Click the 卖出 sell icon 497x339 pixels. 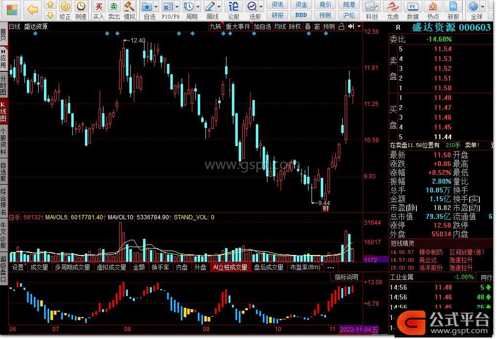tap(114, 6)
